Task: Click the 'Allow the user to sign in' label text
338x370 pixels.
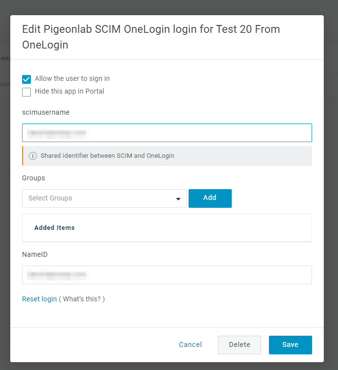Action: point(72,78)
